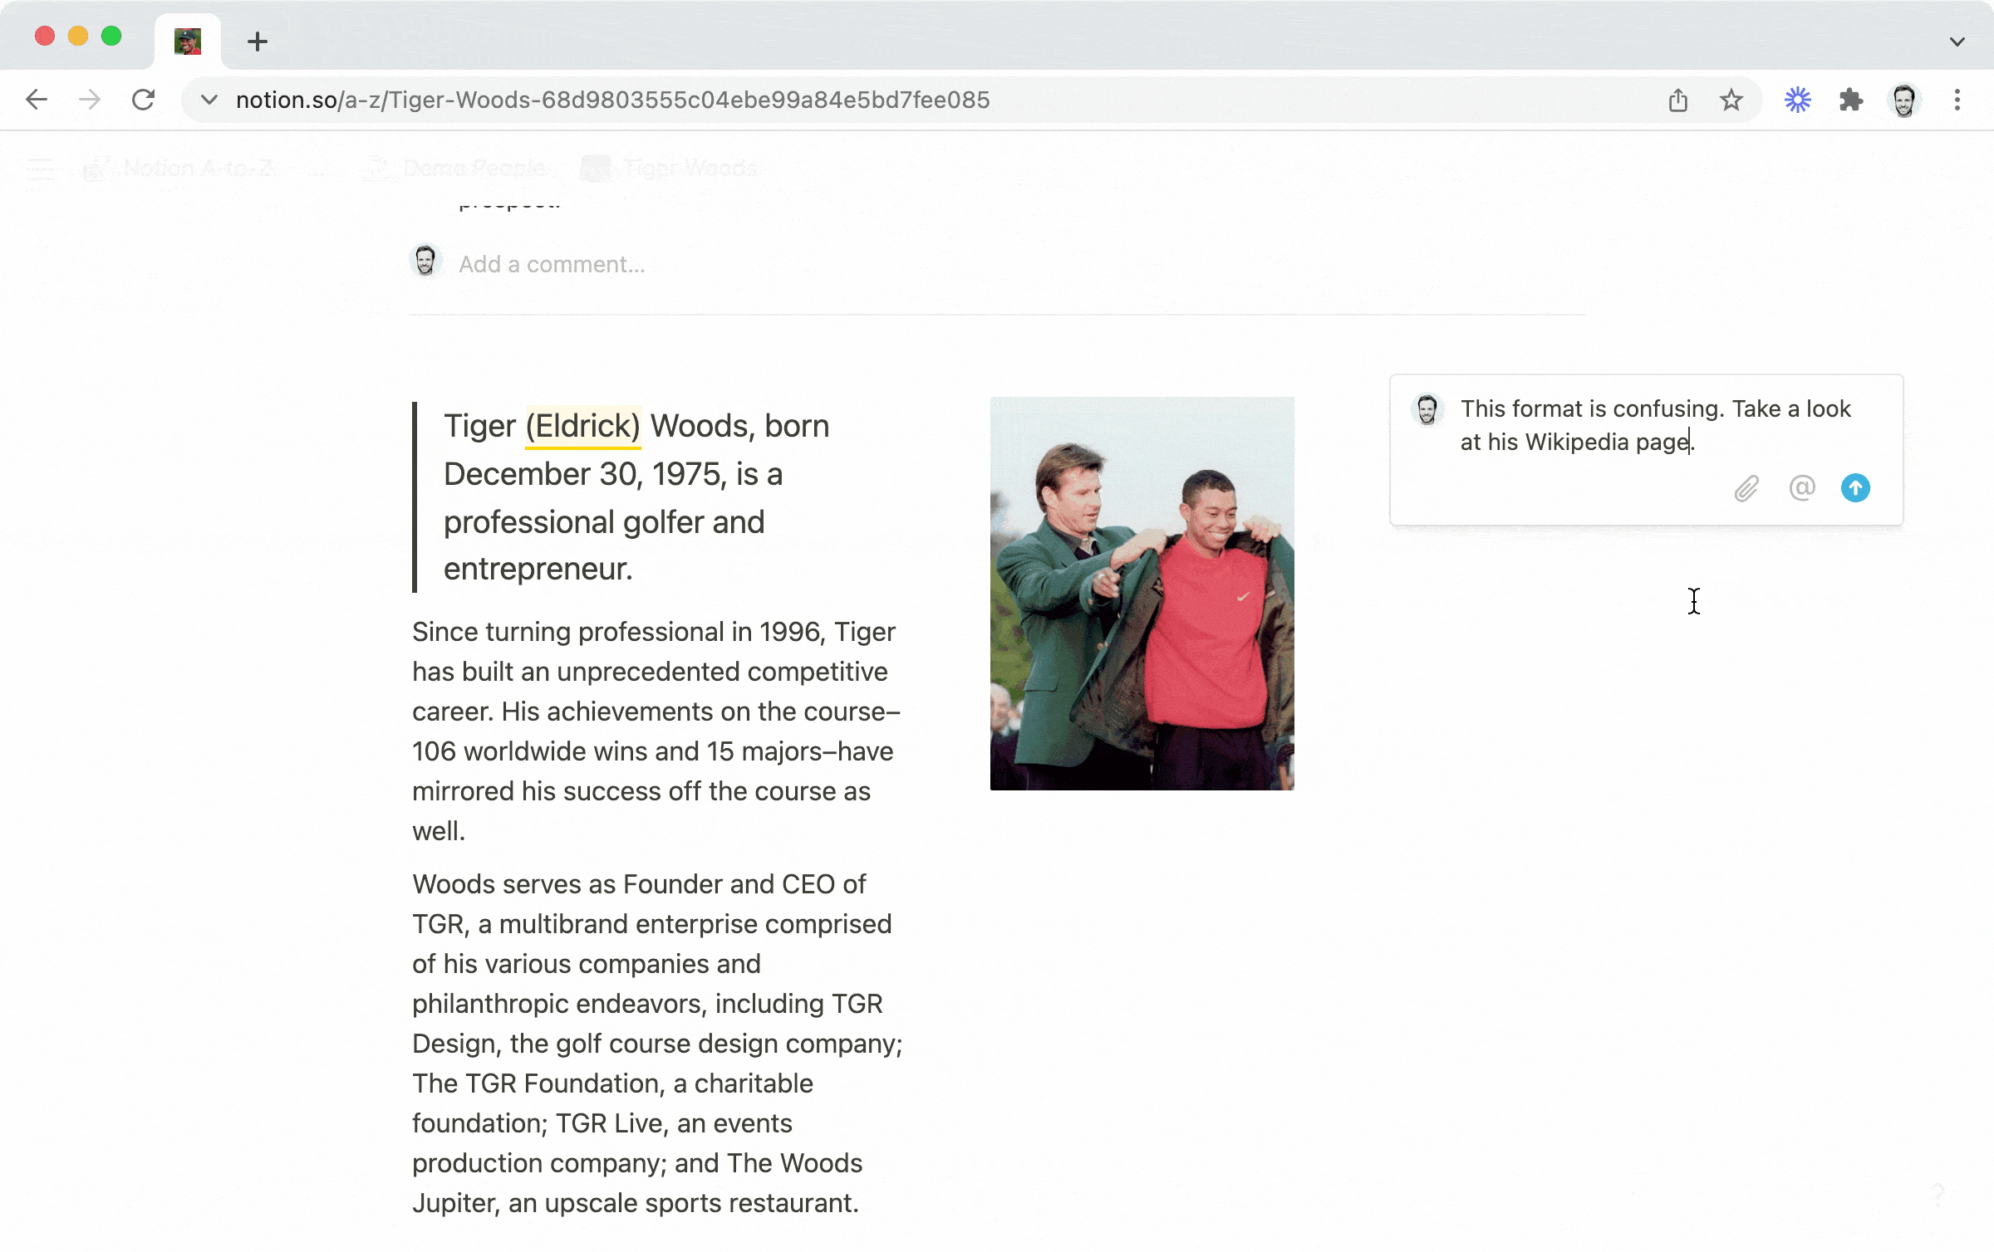
Task: Open the @ mention icon in the comment box
Action: (x=1801, y=489)
